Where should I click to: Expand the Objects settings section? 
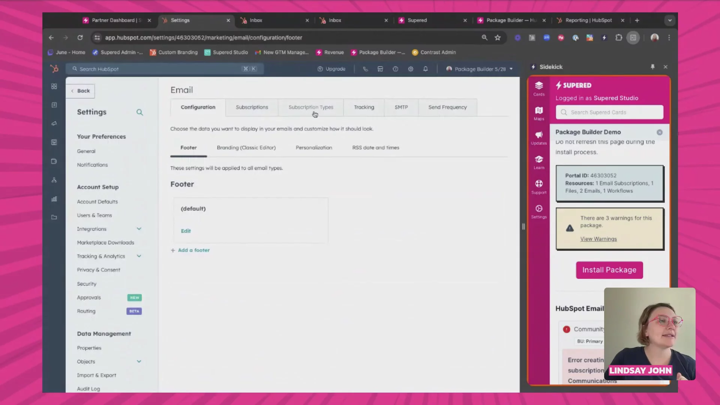click(x=139, y=361)
